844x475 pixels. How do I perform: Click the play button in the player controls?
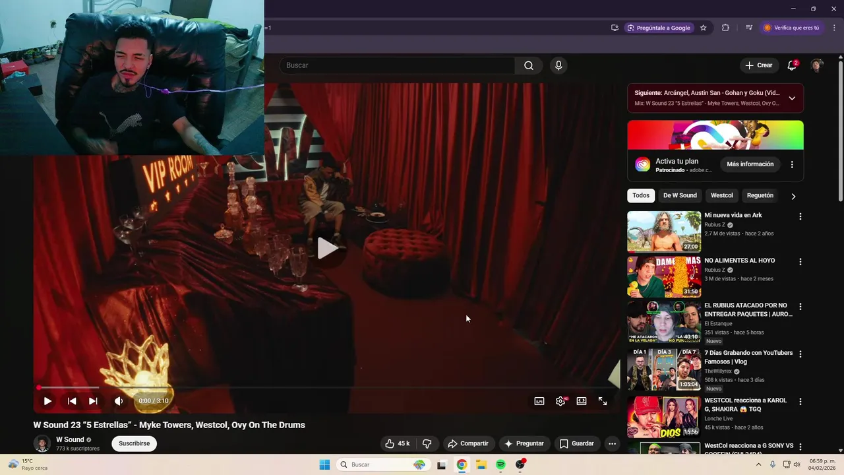coord(47,400)
